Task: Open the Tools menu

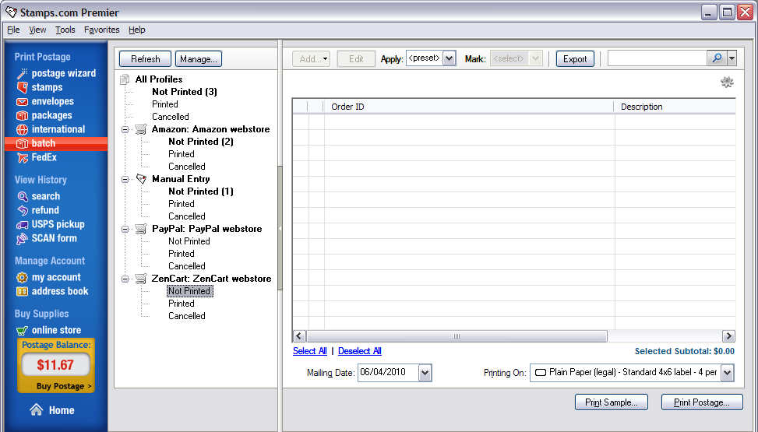Action: 65,30
